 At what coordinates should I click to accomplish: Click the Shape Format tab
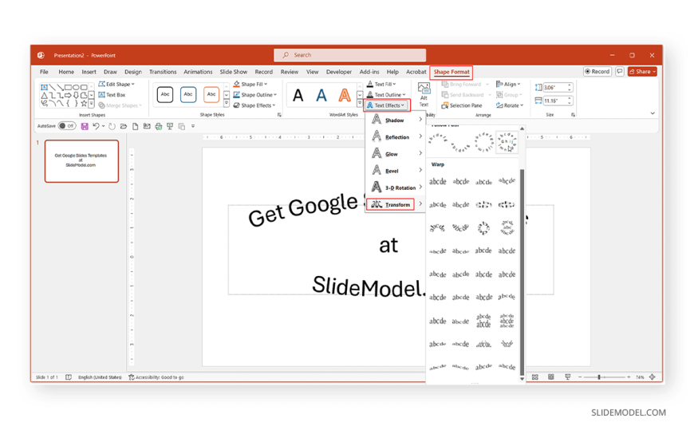pos(451,72)
